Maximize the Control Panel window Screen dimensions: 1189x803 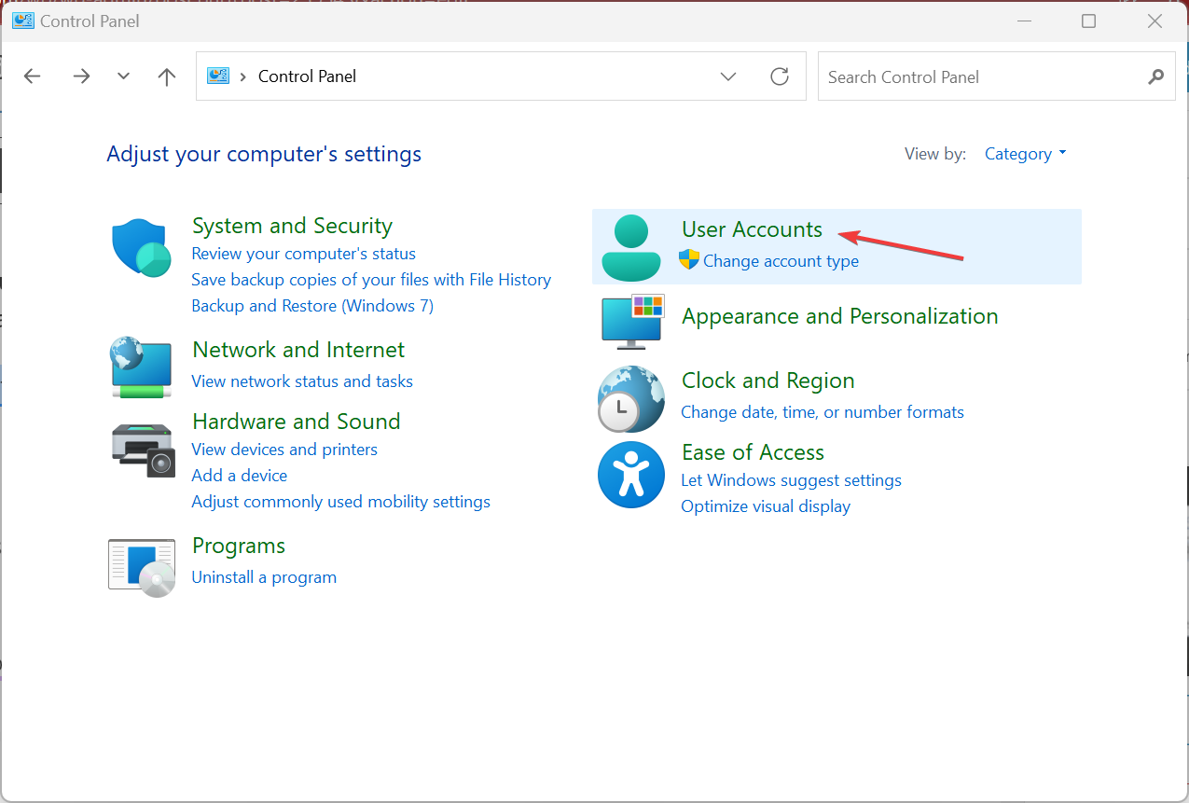pyautogui.click(x=1088, y=21)
